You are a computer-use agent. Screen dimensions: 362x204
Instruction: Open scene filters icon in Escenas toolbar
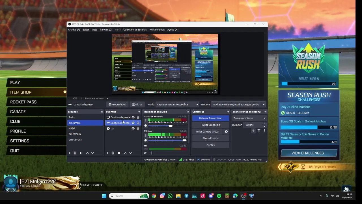tap(81, 153)
